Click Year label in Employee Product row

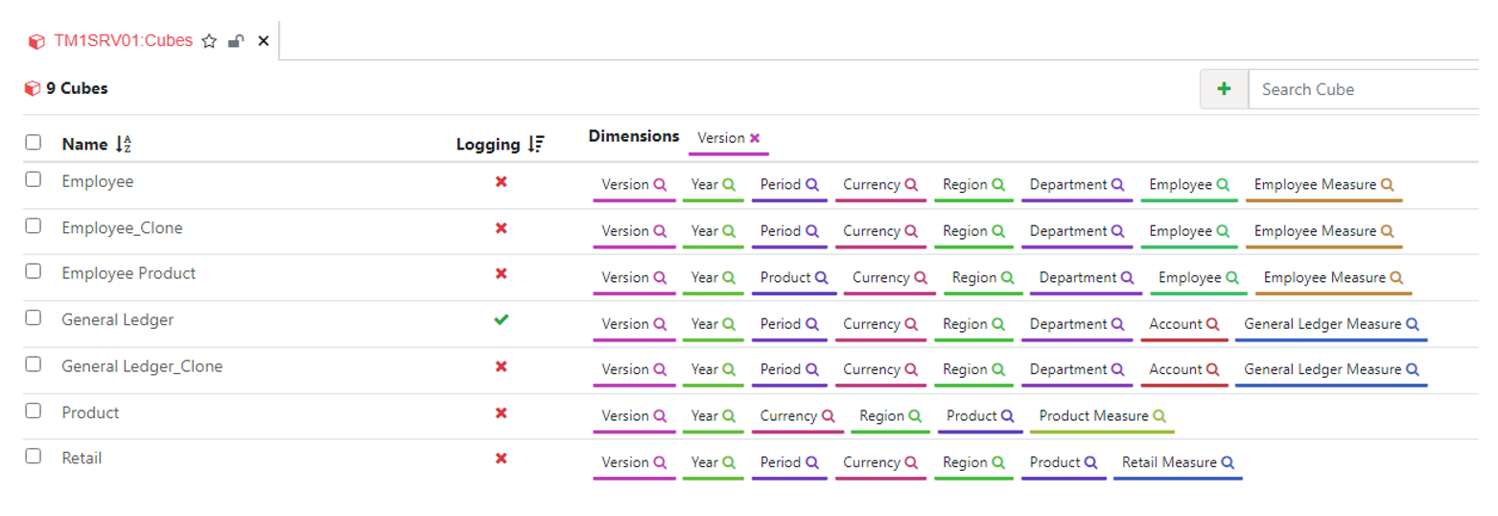point(705,277)
